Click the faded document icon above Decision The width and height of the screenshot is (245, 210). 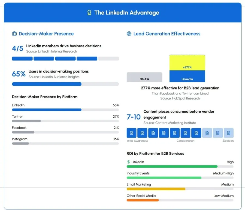click(x=229, y=133)
